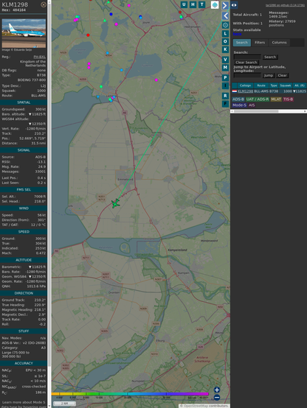Screen dimensions: 307x408
Task: Close the KLM1298 aircraft info panel
Action: [x=44, y=4]
